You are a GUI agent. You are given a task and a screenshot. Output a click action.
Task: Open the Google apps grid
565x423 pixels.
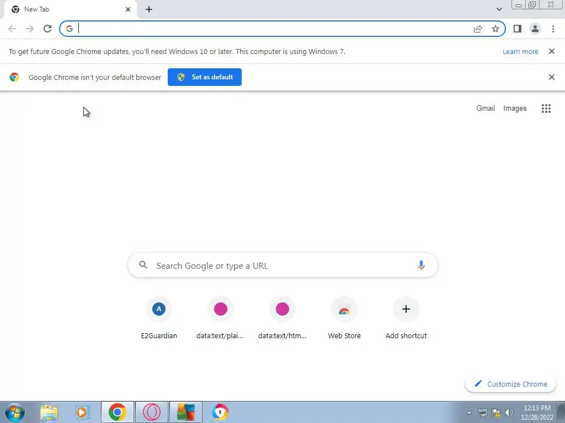click(546, 109)
